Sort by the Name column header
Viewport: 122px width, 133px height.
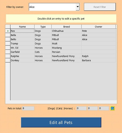pyautogui.click(x=22, y=27)
